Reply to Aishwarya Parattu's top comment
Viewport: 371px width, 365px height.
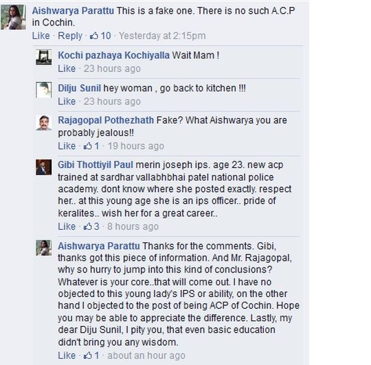pos(70,36)
